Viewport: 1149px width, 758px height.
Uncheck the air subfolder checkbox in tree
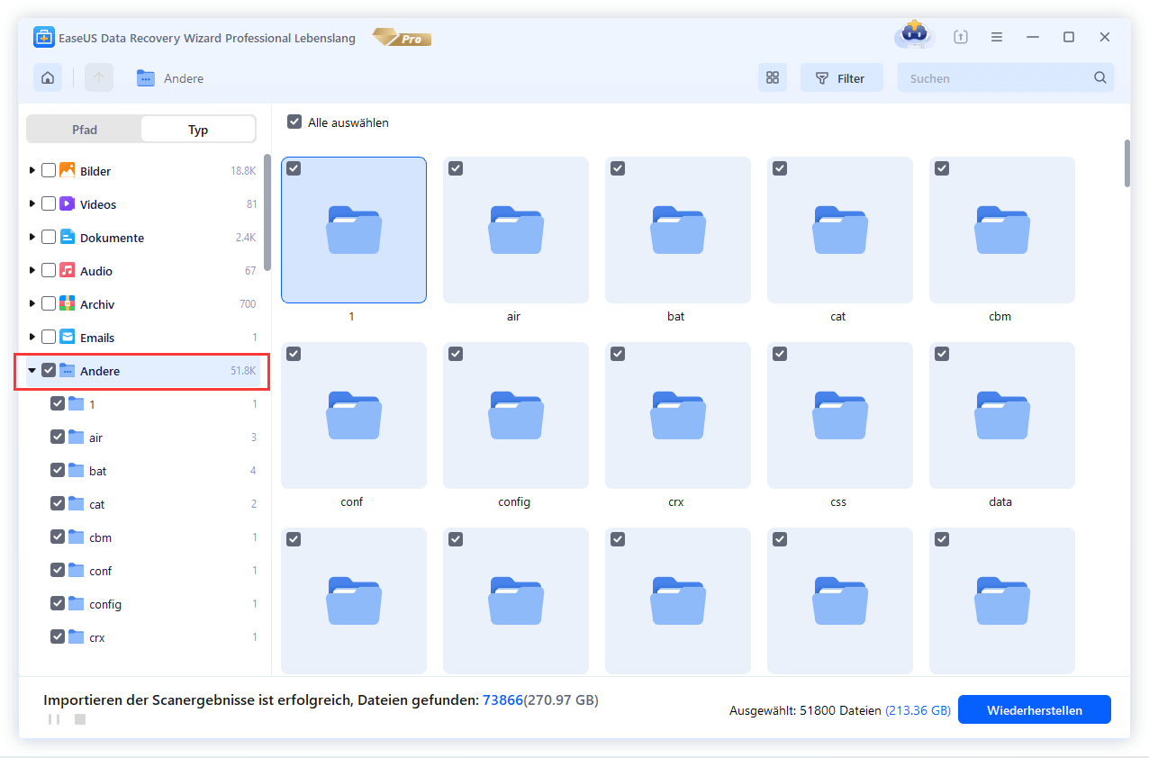point(58,437)
